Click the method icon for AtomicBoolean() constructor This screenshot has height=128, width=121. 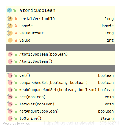pos(10,61)
